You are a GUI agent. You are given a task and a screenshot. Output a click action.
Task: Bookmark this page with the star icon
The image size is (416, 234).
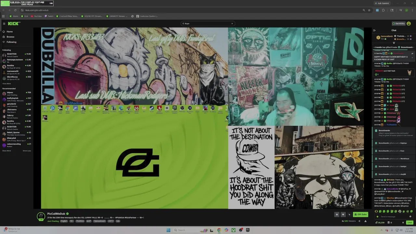[369, 10]
